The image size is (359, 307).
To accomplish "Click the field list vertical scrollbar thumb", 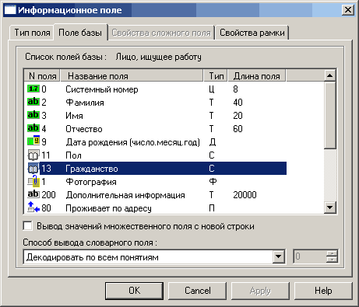I will tap(330, 115).
